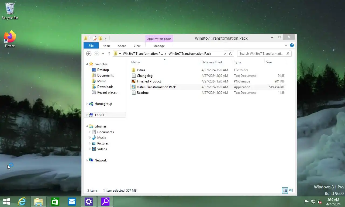345x207 pixels.
Task: Open the Recycle Bin desktop icon
Action: point(10,11)
